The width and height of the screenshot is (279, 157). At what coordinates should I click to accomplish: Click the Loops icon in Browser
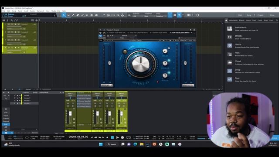(x=230, y=45)
